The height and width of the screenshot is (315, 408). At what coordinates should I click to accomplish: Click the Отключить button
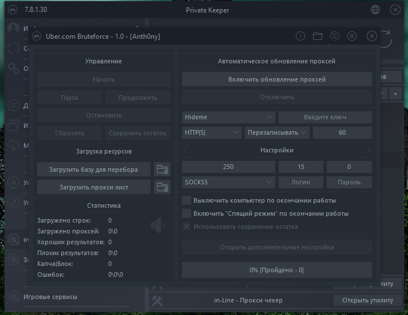[276, 97]
